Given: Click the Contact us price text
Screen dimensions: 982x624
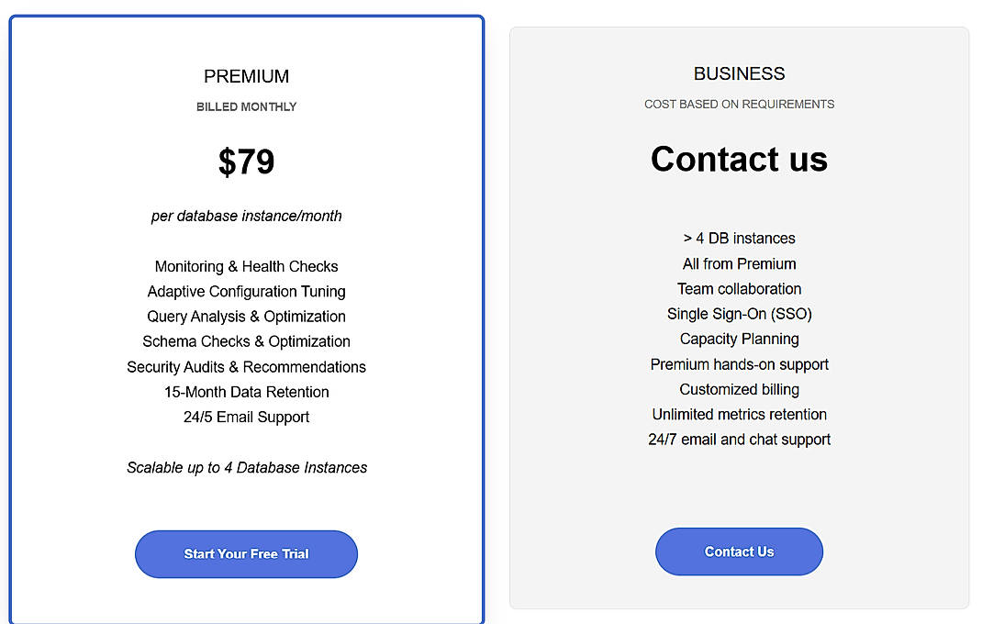Looking at the screenshot, I should [739, 160].
